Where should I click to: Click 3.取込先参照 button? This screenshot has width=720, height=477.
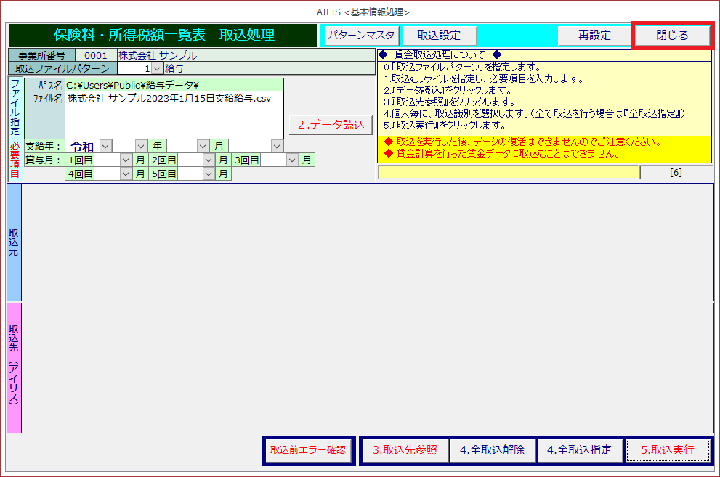click(x=405, y=450)
